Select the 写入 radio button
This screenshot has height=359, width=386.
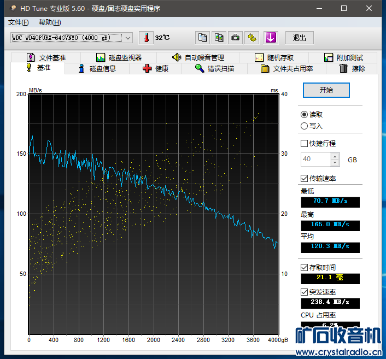305,126
